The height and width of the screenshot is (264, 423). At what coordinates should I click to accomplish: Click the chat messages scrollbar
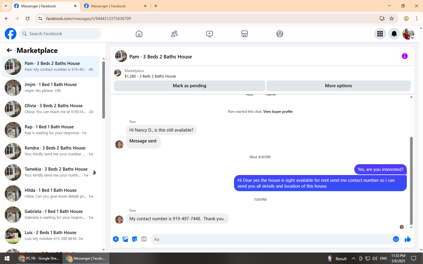411,181
